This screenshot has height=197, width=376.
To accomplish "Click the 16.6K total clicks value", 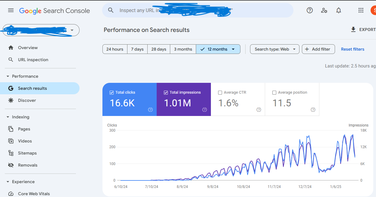I will click(x=122, y=103).
